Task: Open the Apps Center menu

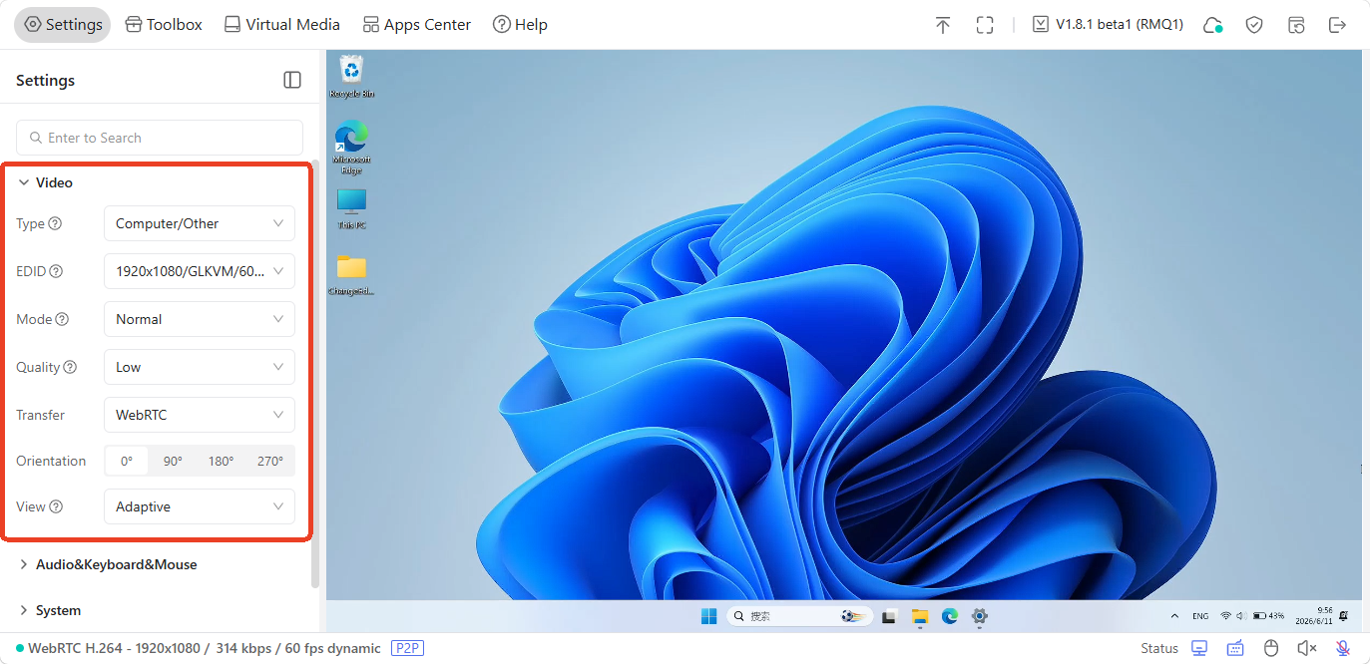Action: coord(417,25)
